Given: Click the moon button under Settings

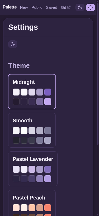Looking at the screenshot, I should [13, 44].
